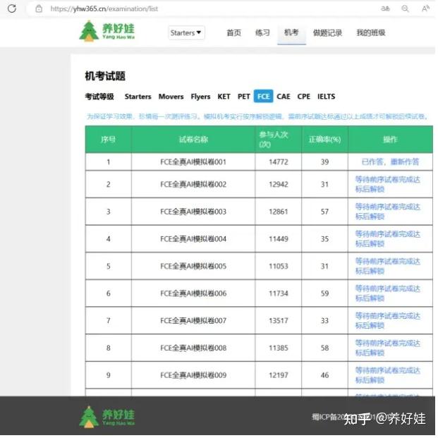Click the unlock-pending link in the 003 row

pyautogui.click(x=387, y=212)
